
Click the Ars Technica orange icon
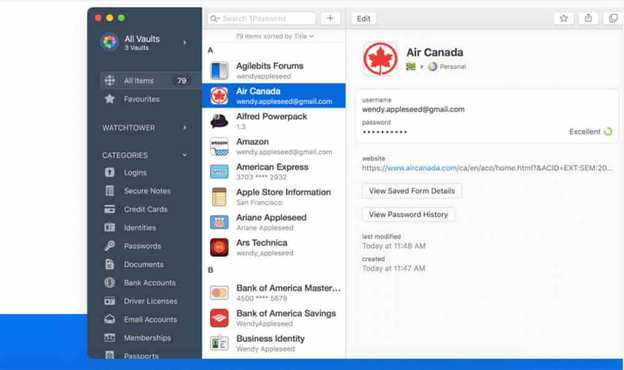pos(219,247)
